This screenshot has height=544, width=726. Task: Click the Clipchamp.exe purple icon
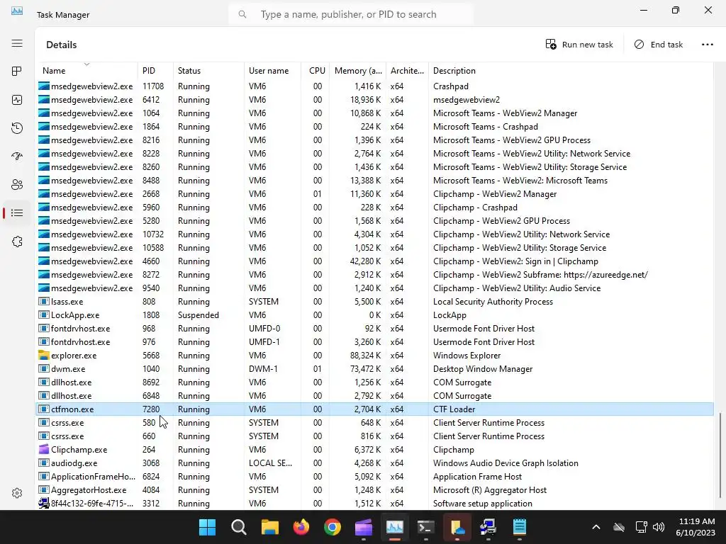click(x=43, y=449)
